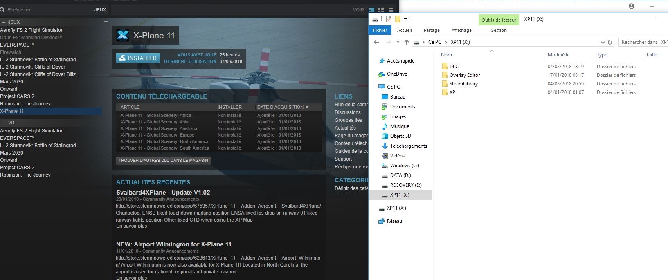Click Trouver d'autres DLC dans le magasin
Screen dimensions: 668x280
(x=163, y=160)
